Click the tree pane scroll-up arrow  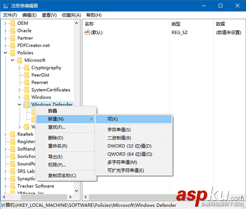click(x=76, y=23)
